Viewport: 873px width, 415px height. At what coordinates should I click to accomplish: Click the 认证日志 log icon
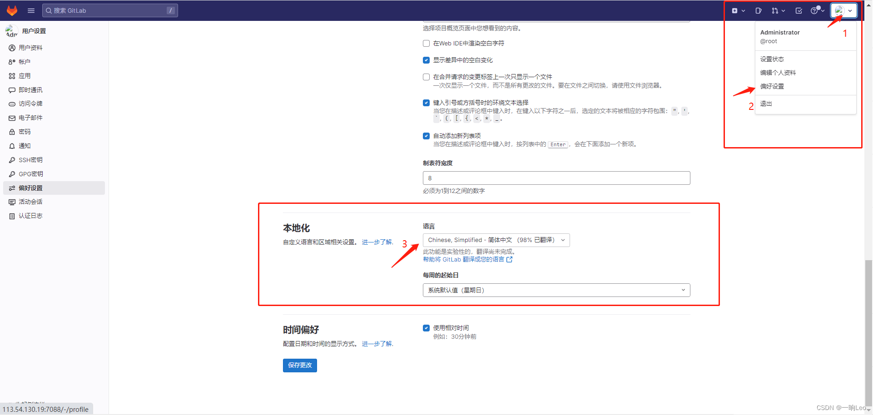(12, 216)
